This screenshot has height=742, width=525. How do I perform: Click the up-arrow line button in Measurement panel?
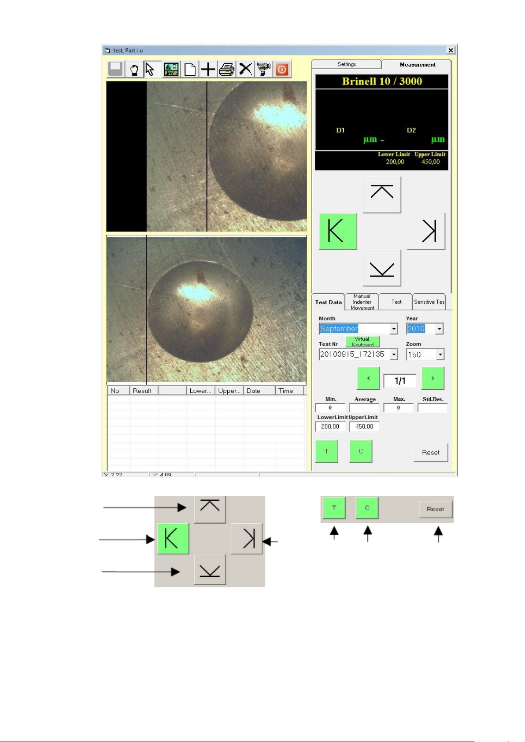click(x=382, y=194)
